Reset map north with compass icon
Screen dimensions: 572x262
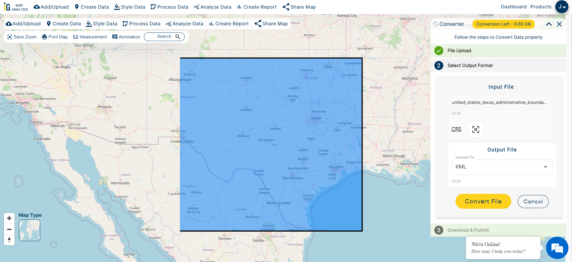tap(9, 240)
